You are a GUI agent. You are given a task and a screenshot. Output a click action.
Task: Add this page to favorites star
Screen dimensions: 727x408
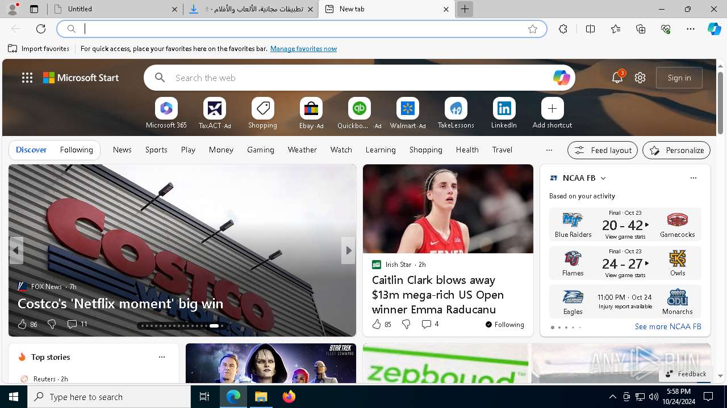[533, 29]
